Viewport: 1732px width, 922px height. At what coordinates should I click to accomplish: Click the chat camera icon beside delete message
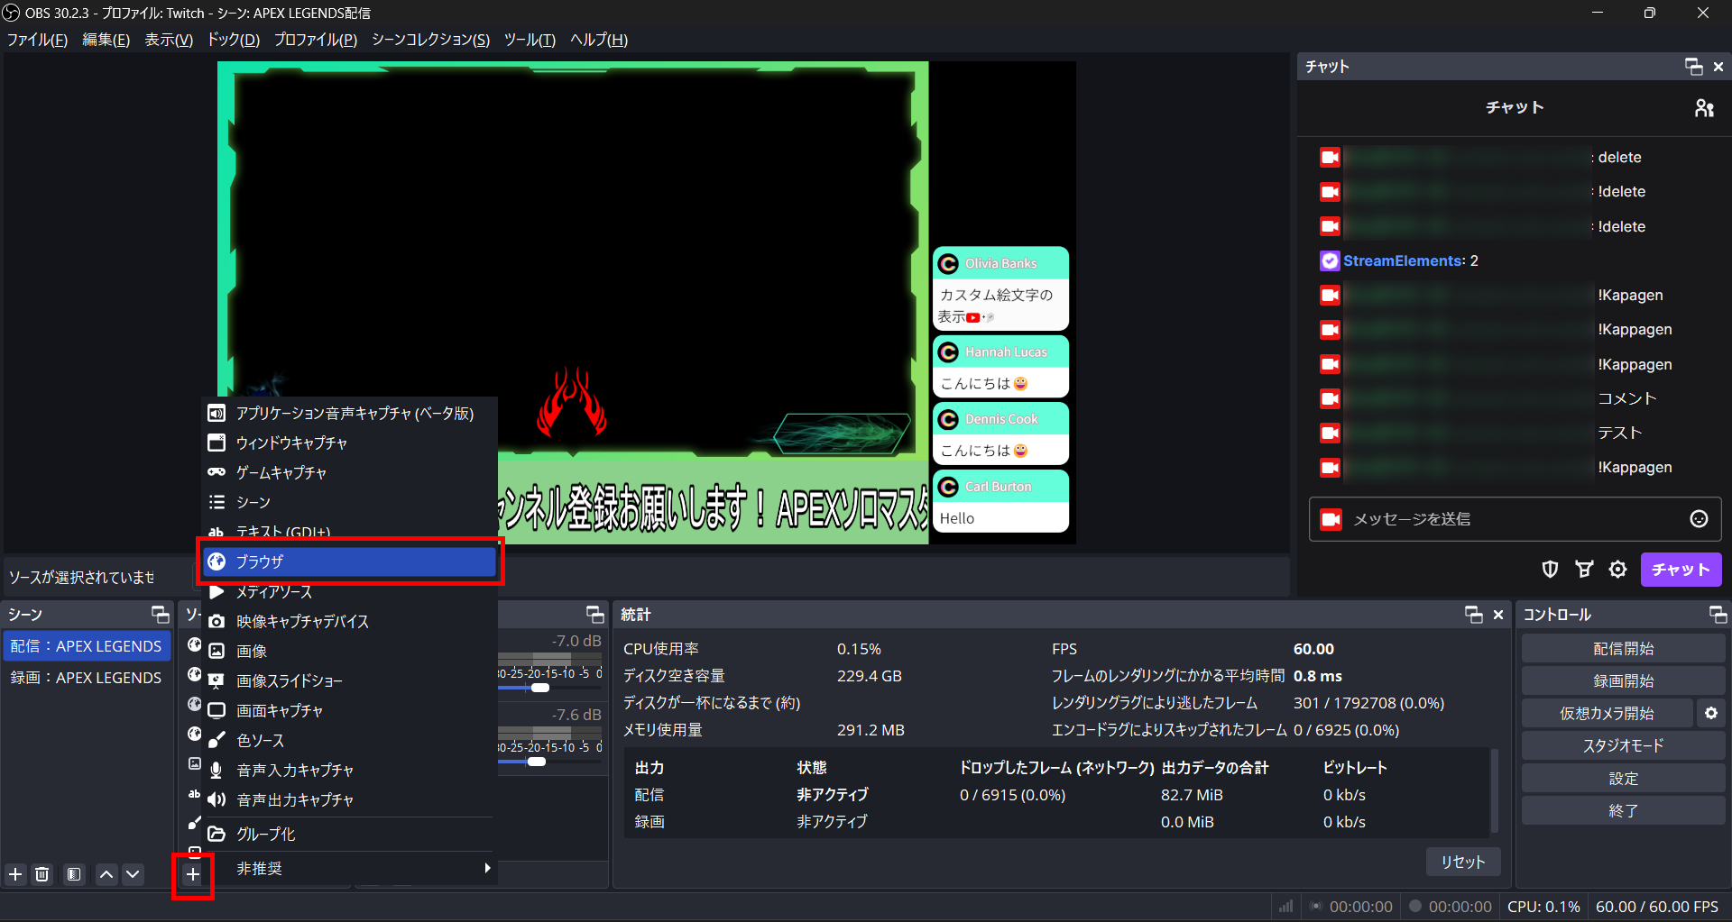[1330, 158]
